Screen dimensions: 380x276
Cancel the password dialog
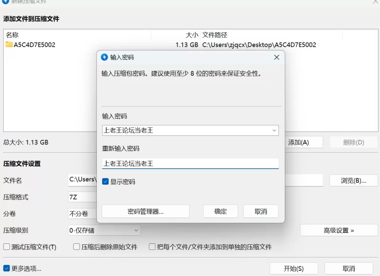(x=261, y=212)
